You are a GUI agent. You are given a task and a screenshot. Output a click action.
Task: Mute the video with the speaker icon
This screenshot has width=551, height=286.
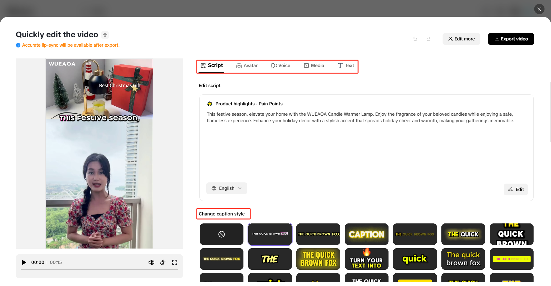[x=151, y=262]
